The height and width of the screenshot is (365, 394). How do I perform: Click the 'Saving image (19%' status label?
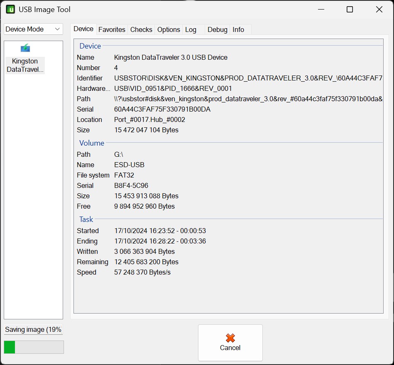coord(33,329)
